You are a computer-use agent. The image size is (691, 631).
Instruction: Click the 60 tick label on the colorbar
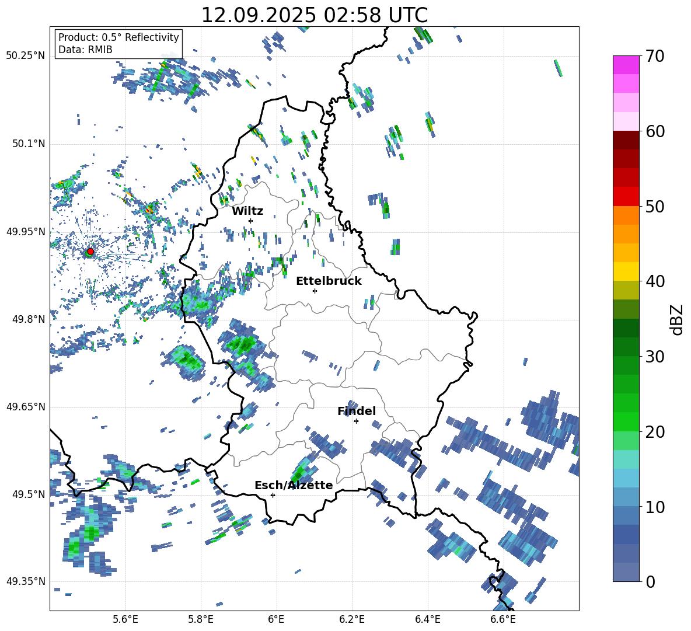tap(655, 131)
